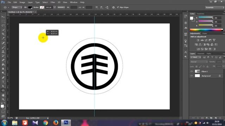Expand the status bar info arrow

48,118
